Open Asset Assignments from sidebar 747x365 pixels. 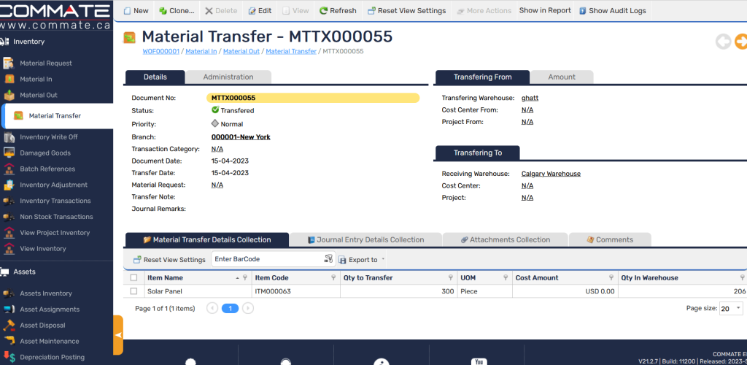[50, 310]
